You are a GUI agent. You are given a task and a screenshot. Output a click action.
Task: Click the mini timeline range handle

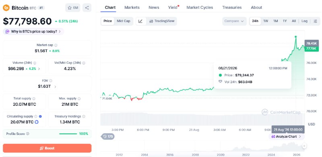(x=304, y=146)
